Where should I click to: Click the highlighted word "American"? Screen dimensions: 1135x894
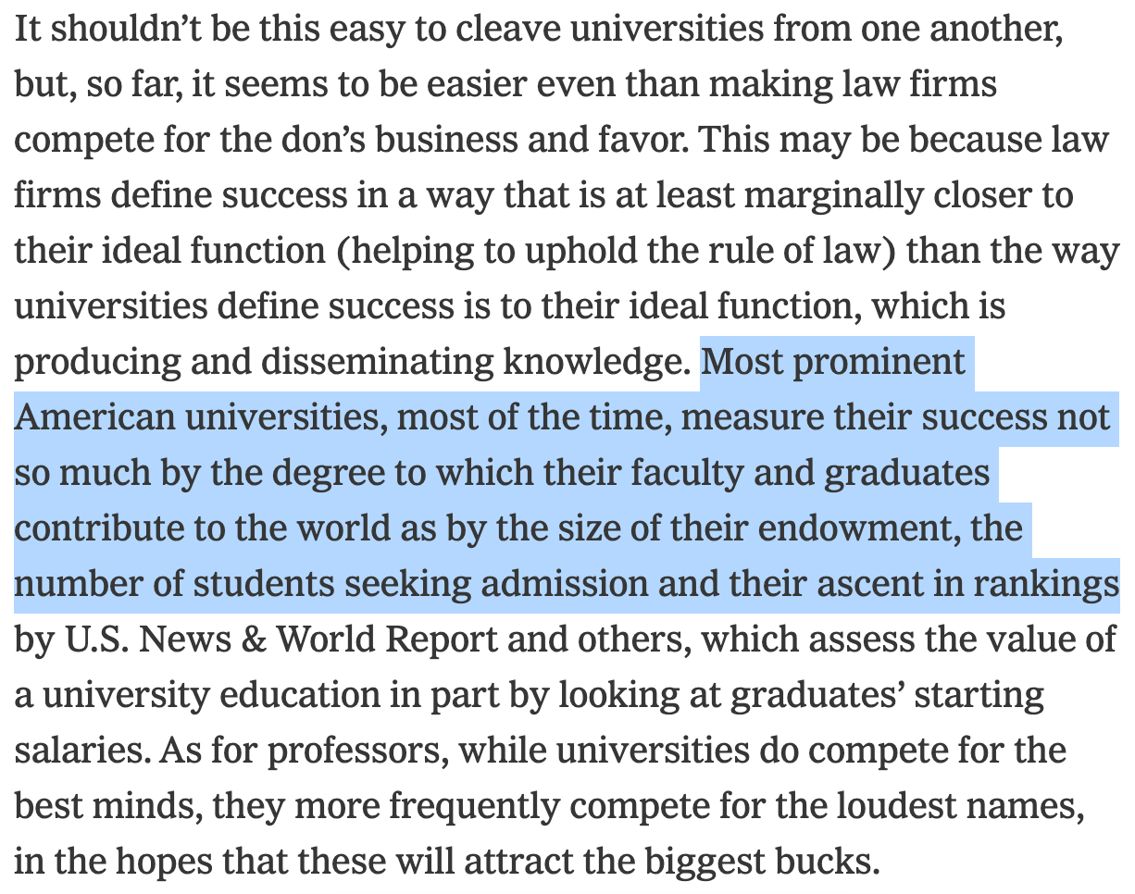[94, 417]
